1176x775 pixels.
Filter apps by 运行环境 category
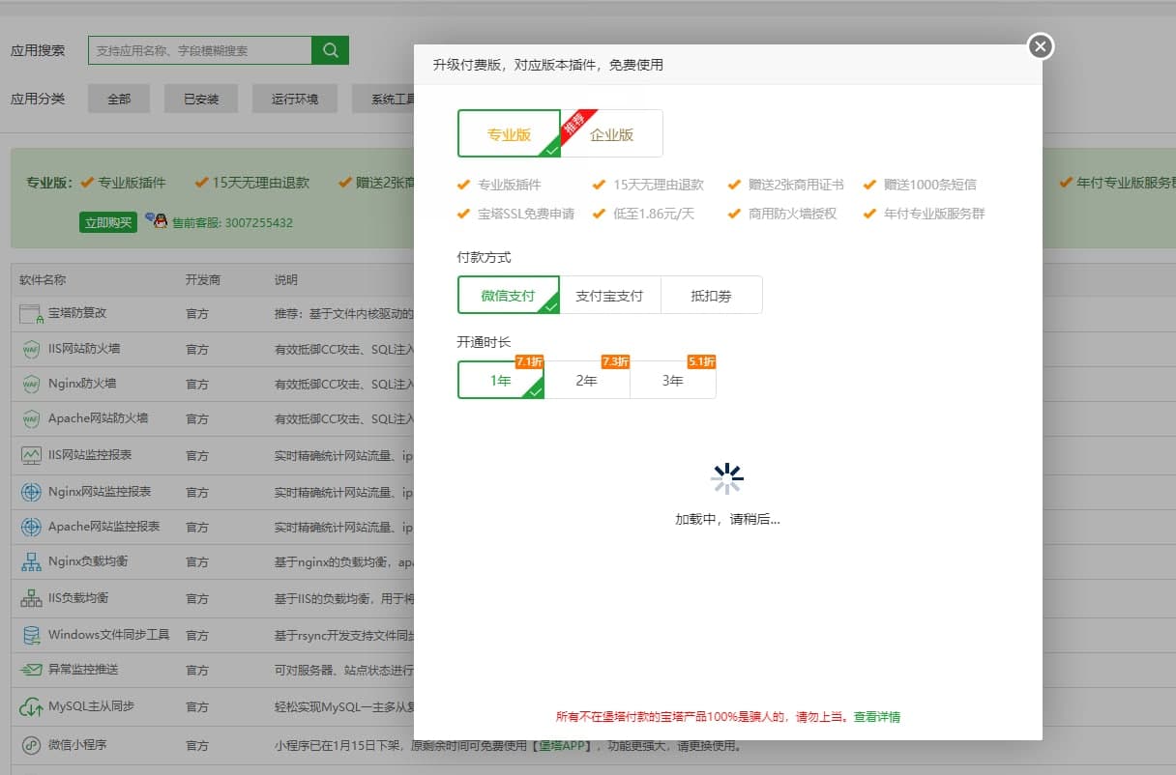click(295, 99)
